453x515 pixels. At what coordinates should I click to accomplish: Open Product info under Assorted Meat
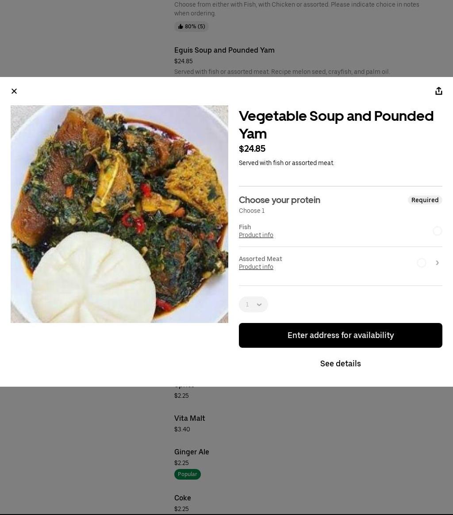point(256,267)
